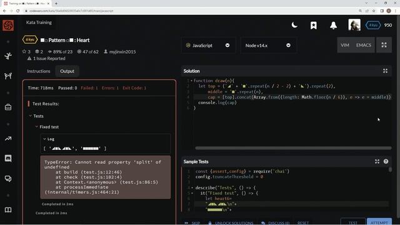Click the Solution horizontal scrollbar
This screenshot has width=400, height=225.
pos(293,148)
